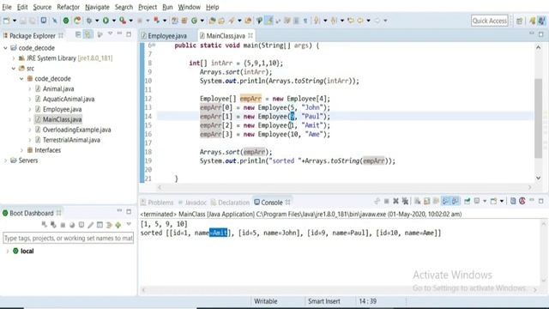Screen dimensions: 549x309
Task: Click Remove Launch X icon in Console
Action: pyautogui.click(x=395, y=201)
